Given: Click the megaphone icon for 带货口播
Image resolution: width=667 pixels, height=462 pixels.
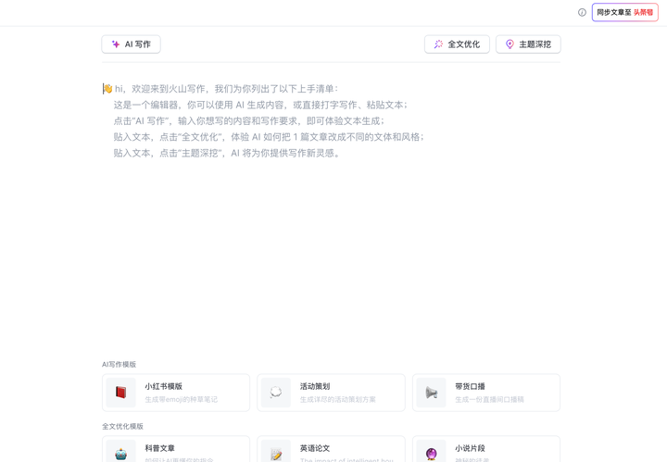Looking at the screenshot, I should click(x=431, y=393).
